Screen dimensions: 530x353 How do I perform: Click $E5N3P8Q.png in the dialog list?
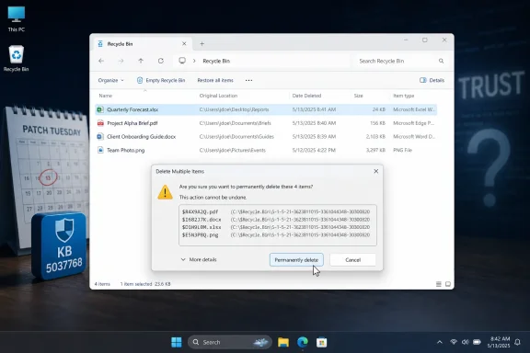point(200,234)
